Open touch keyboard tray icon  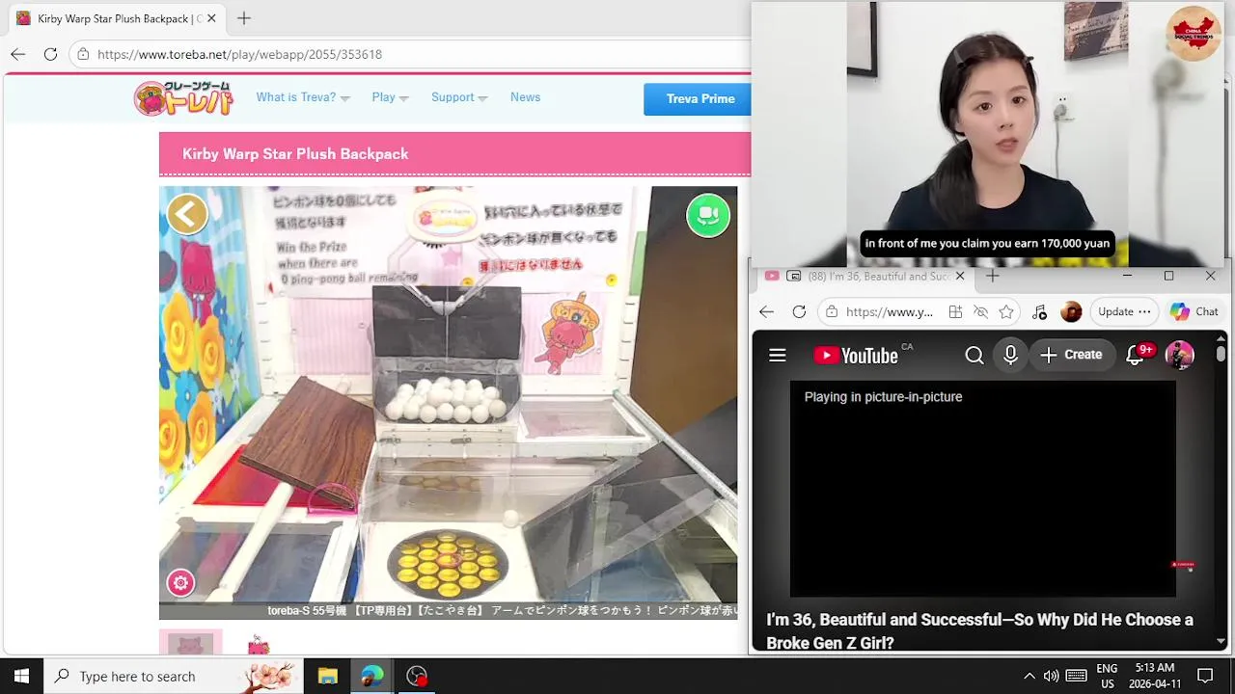tap(1077, 676)
